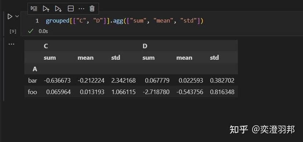
Task: Click cell value 0.382702
Action: [222, 81]
